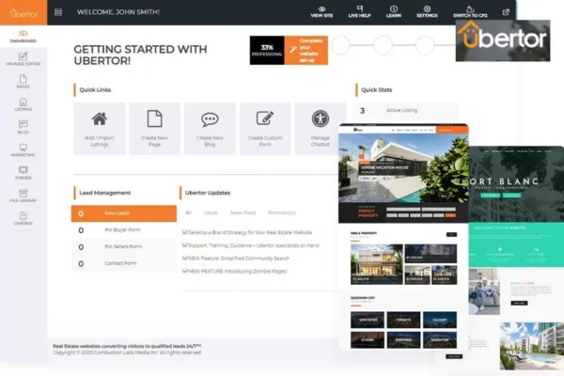This screenshot has height=376, width=564.
Task: Click the Ubertor logo overlay image
Action: tap(503, 40)
